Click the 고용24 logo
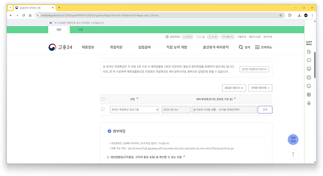The image size is (323, 176). pyautogui.click(x=60, y=47)
